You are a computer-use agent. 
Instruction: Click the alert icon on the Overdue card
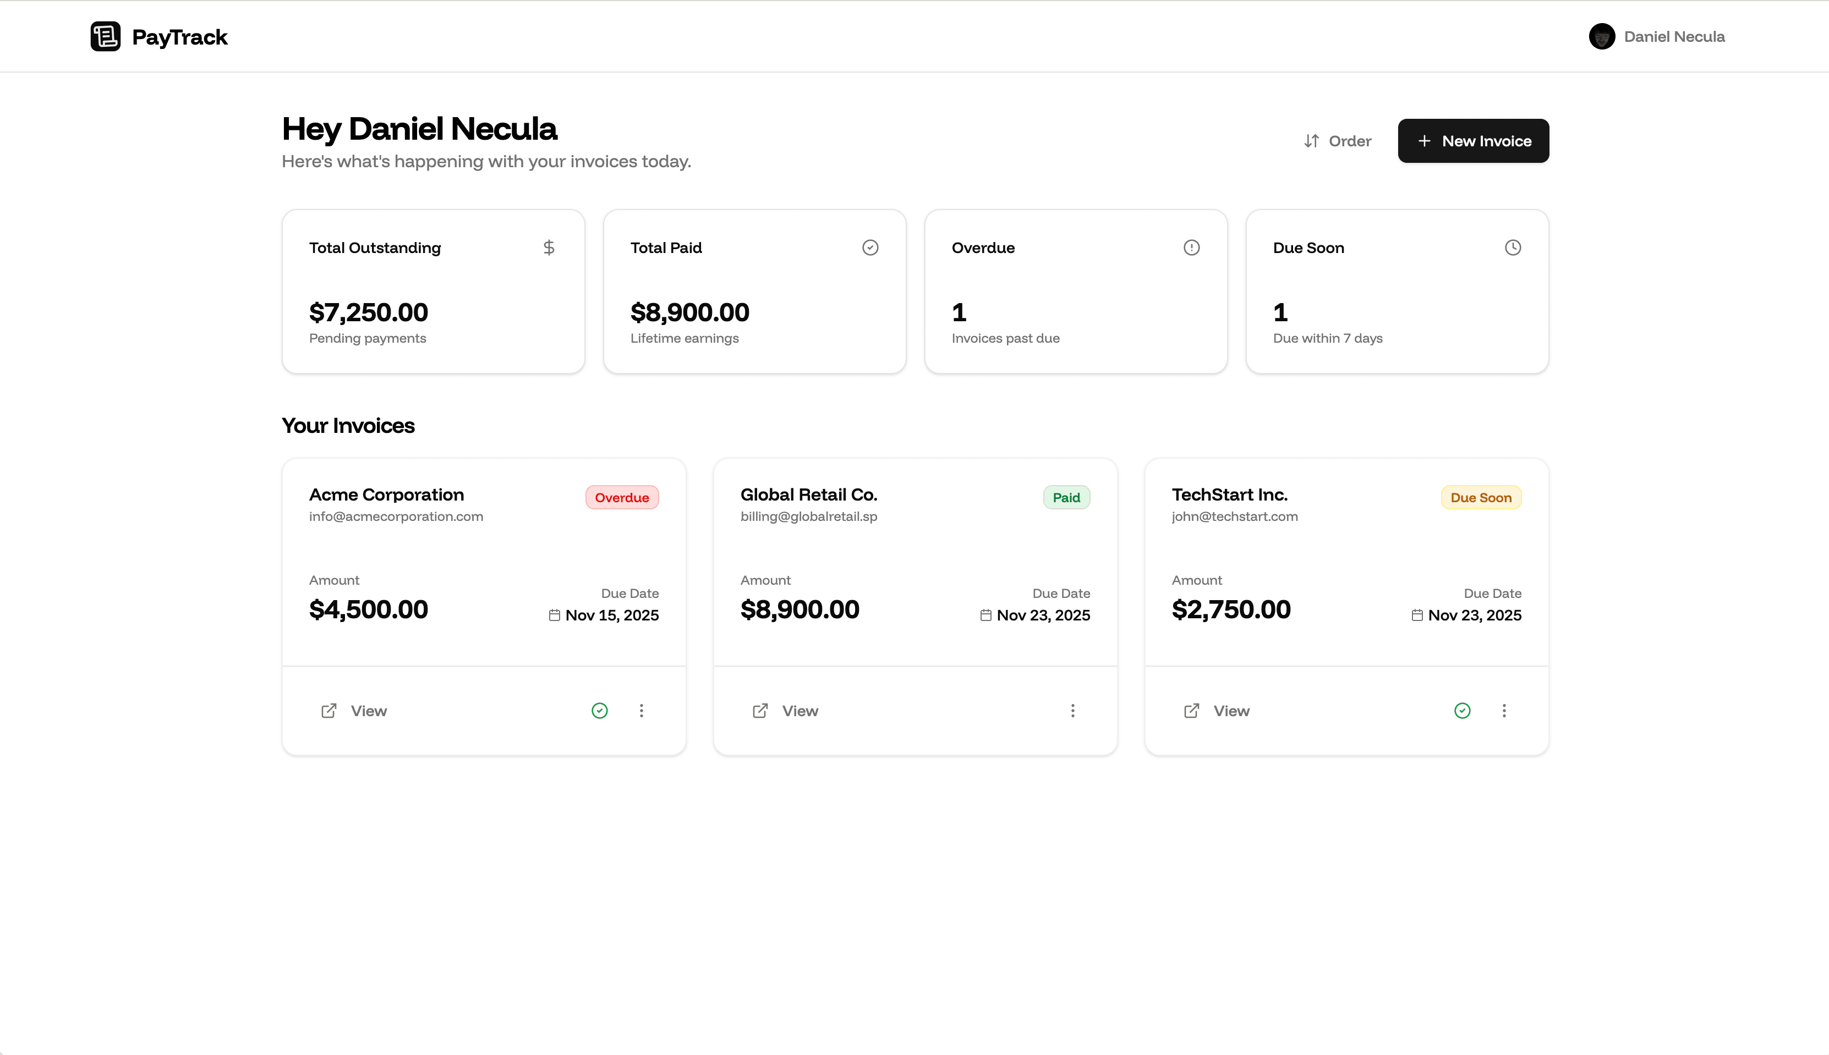[1191, 247]
